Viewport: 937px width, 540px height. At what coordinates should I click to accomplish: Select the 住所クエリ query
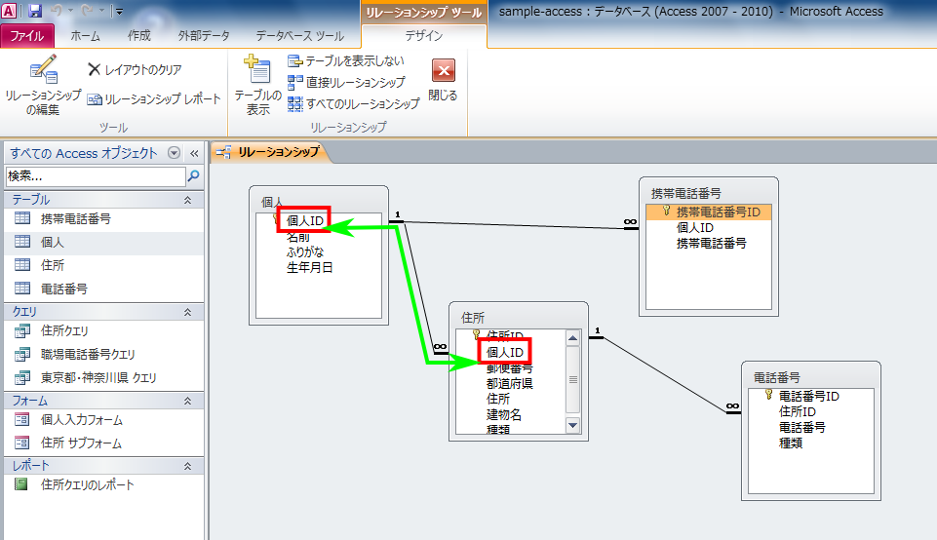(x=104, y=330)
